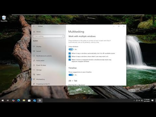This screenshot has height=117, width=156.
Task: Open File Explorer from the taskbar
Action: coord(24,100)
